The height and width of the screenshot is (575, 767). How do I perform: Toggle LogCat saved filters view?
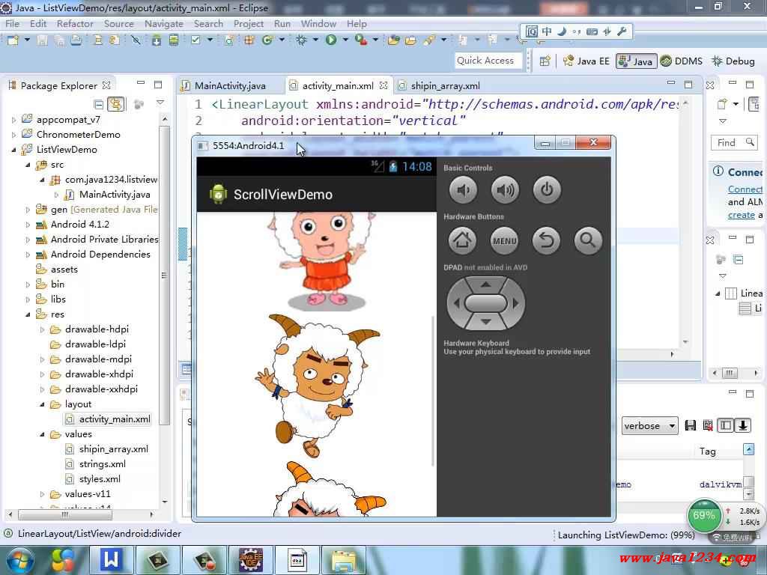pos(725,425)
